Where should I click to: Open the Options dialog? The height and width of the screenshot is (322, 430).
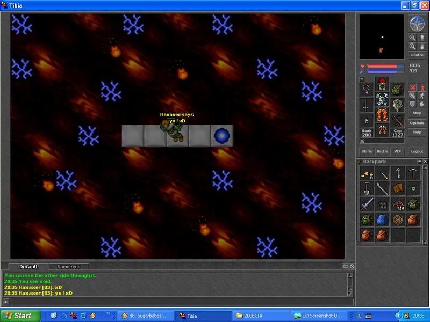tap(417, 123)
